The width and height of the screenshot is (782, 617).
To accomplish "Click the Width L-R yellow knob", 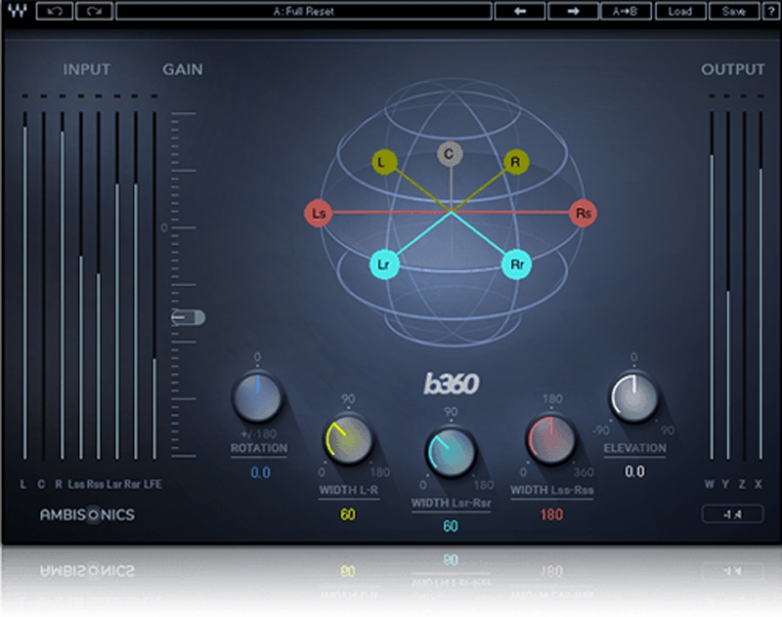I will [348, 439].
